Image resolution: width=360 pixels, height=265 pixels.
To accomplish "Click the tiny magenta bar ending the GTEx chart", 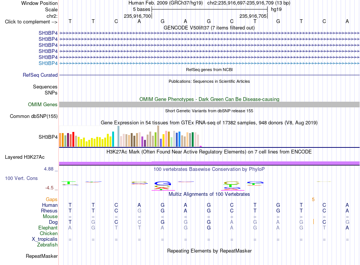I will [201, 146].
